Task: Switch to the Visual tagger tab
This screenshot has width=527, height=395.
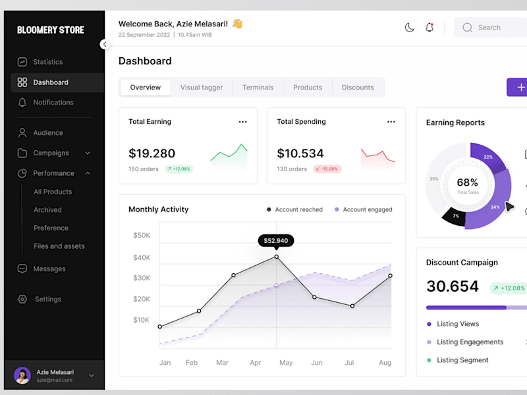Action: (202, 88)
